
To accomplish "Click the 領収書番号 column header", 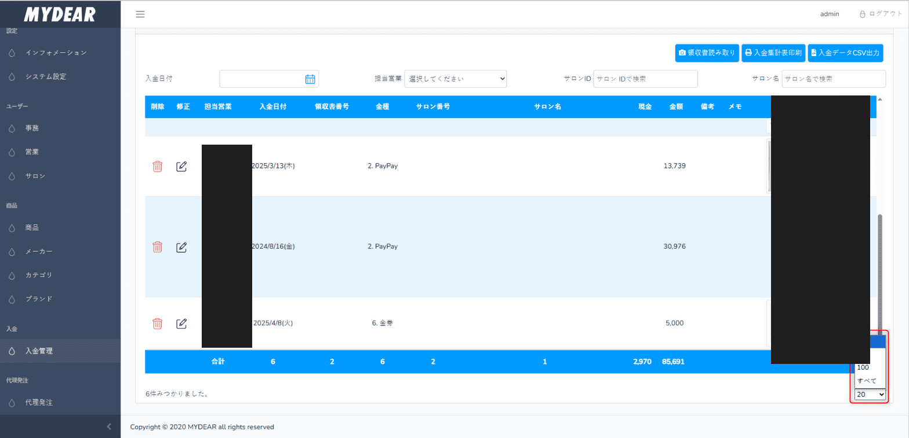I will tap(332, 107).
